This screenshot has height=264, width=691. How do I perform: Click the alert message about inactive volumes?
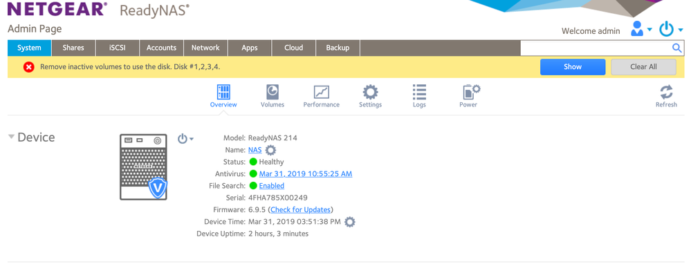131,67
